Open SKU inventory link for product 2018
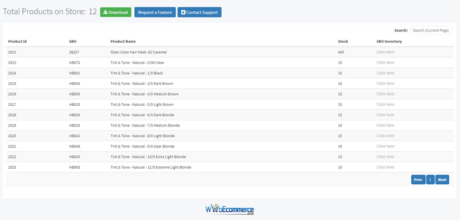Viewport: 460px width, 220px height. pos(385,115)
